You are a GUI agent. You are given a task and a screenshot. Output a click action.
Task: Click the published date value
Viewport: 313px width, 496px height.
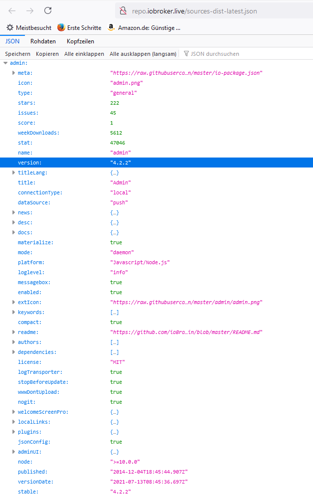(x=149, y=472)
